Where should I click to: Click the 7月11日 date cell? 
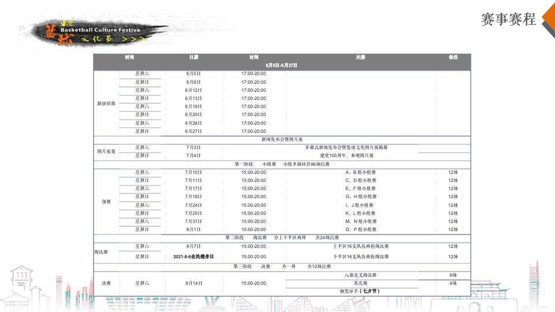193,180
